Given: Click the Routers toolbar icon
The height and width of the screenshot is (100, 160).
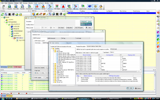Looking at the screenshot, I should point(90,7).
